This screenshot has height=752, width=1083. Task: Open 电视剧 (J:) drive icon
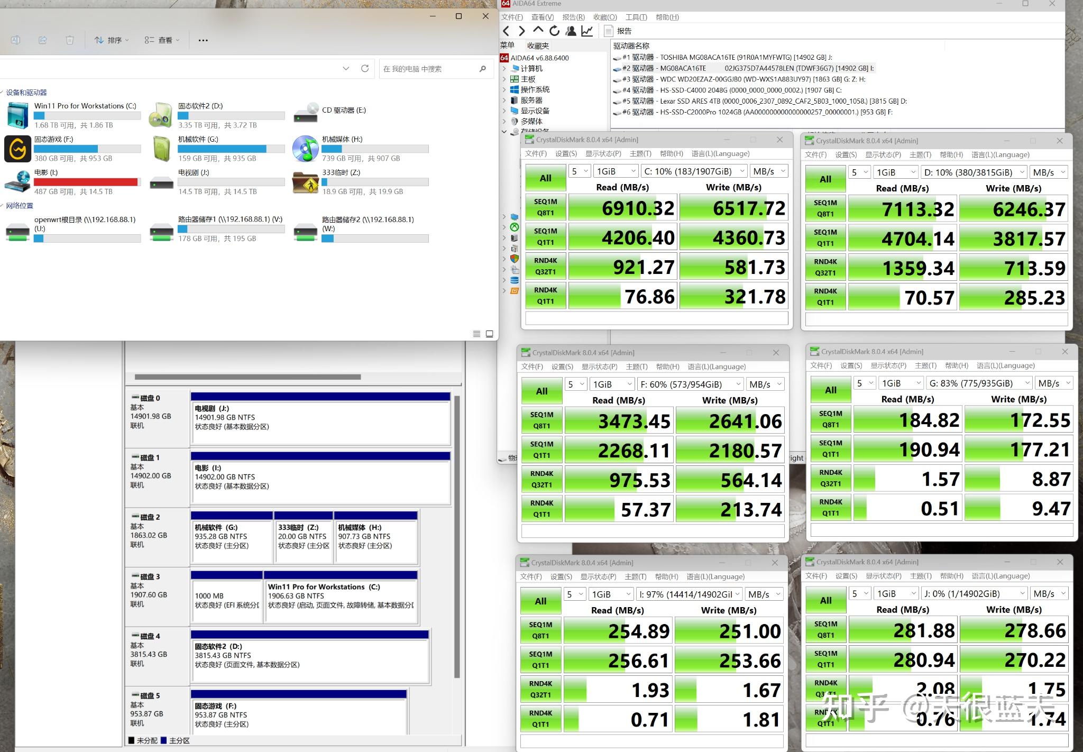click(161, 183)
